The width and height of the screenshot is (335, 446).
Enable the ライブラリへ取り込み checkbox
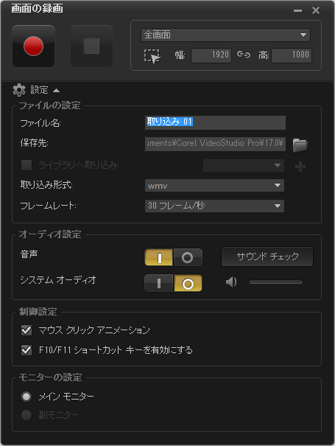click(x=27, y=165)
